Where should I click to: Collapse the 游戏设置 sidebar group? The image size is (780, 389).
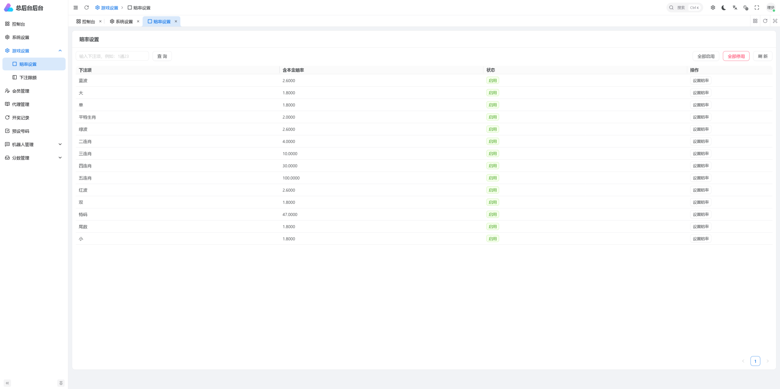click(x=34, y=51)
